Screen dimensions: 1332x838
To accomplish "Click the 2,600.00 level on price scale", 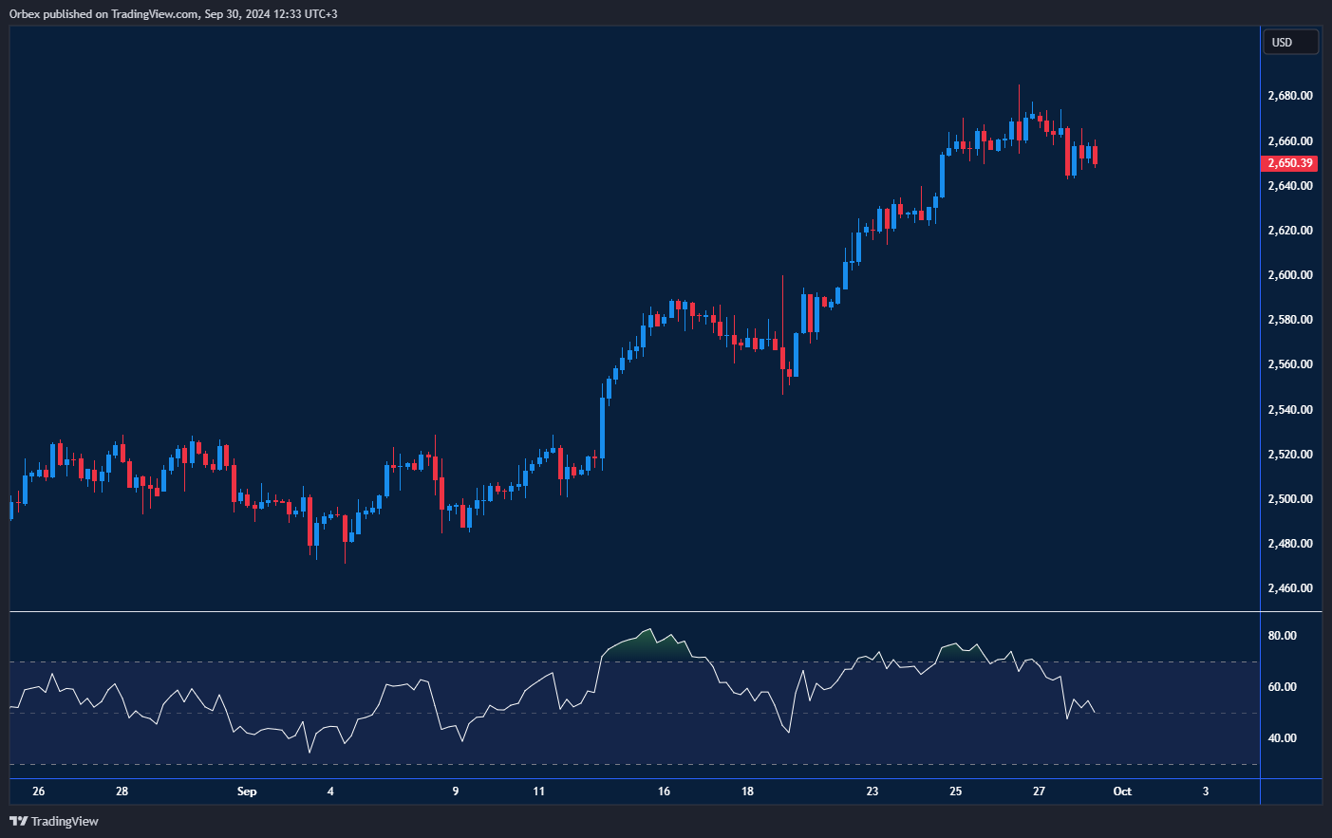I will pyautogui.click(x=1290, y=275).
